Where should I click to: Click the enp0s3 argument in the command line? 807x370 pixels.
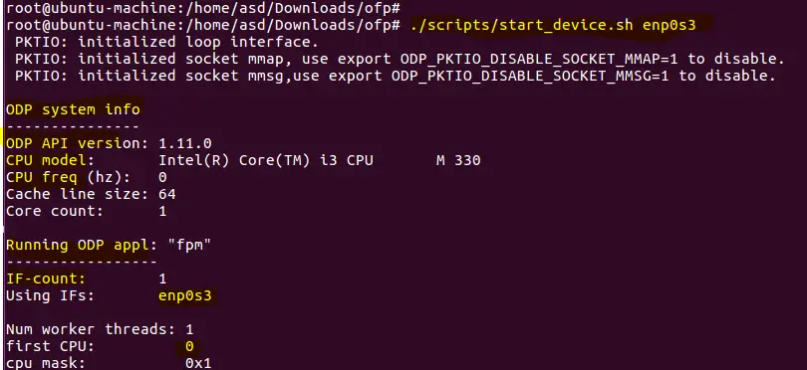pos(670,25)
